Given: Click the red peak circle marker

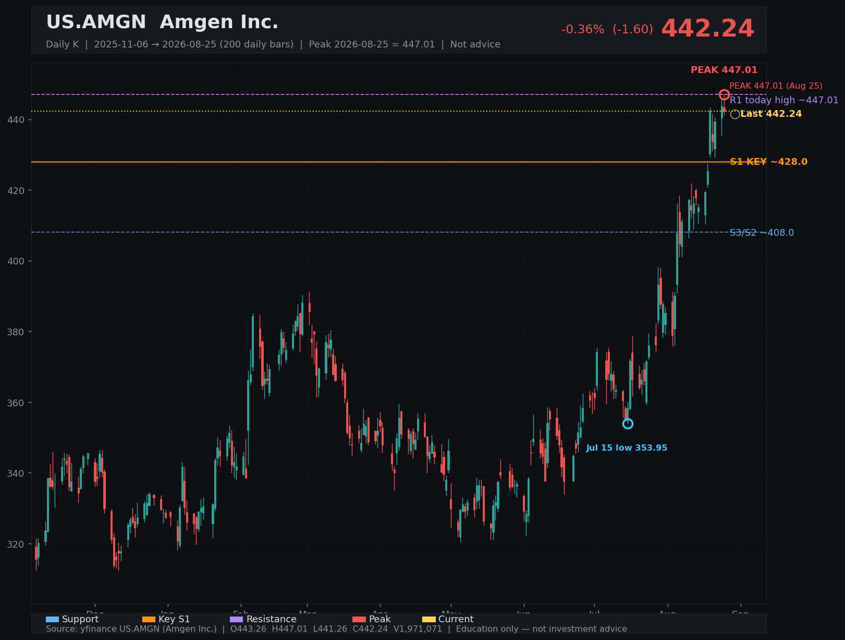Looking at the screenshot, I should (x=724, y=94).
